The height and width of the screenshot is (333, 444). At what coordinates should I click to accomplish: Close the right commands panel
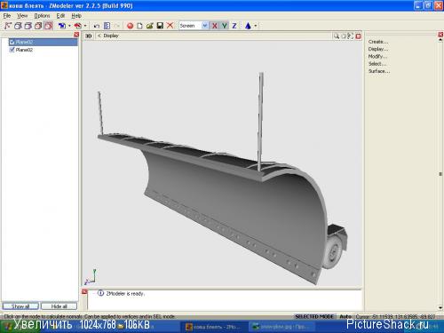(x=440, y=35)
